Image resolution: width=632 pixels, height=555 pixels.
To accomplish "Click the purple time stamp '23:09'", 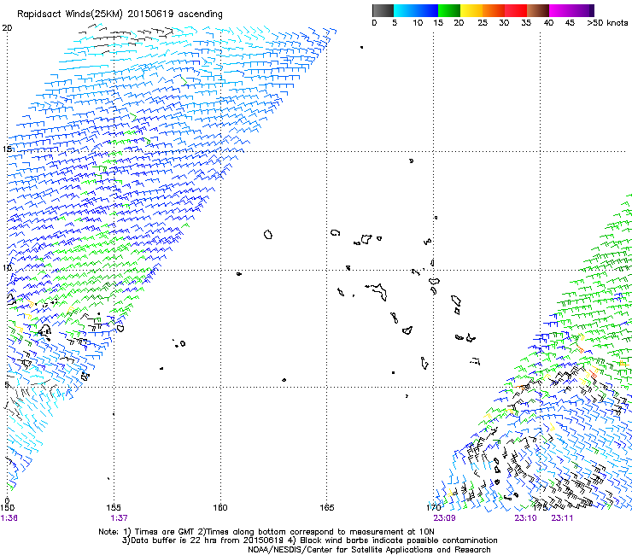I will (444, 518).
